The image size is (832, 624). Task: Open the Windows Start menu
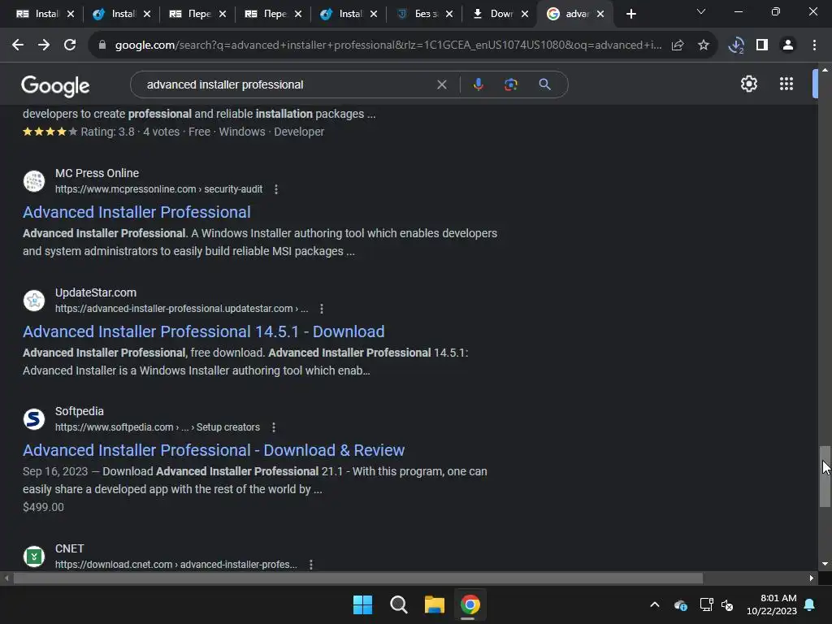(363, 604)
